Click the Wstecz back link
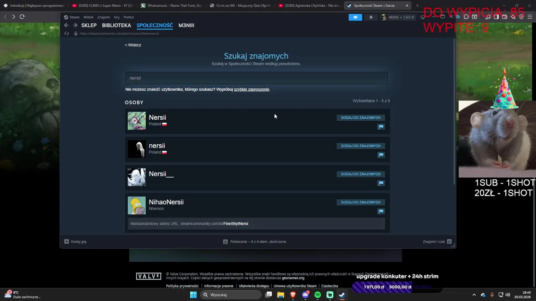Screen dimensions: 536x301 pyautogui.click(x=133, y=45)
